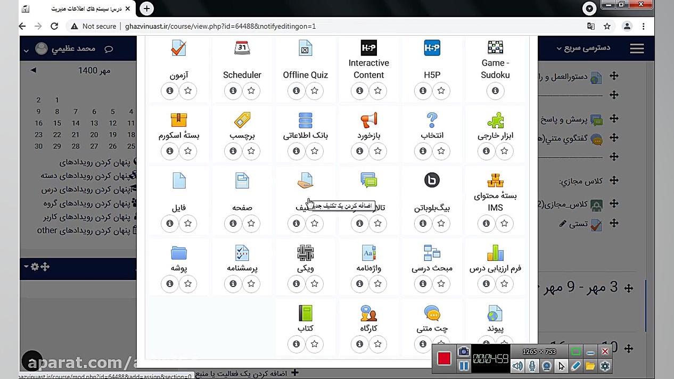Bookmark this page with the star
The width and height of the screenshot is (674, 379).
(x=607, y=26)
